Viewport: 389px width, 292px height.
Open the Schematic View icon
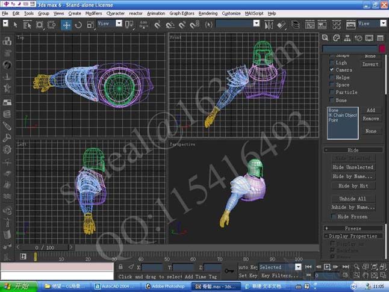322,25
